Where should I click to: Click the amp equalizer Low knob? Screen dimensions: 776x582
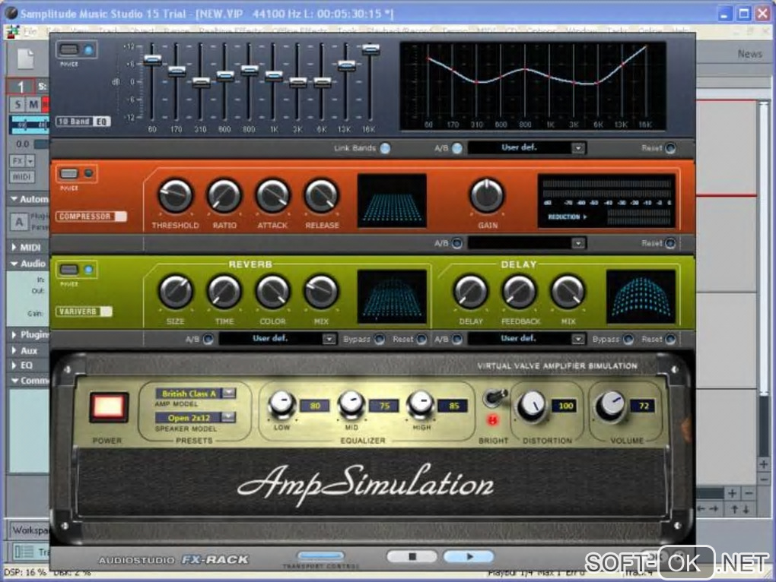click(281, 404)
